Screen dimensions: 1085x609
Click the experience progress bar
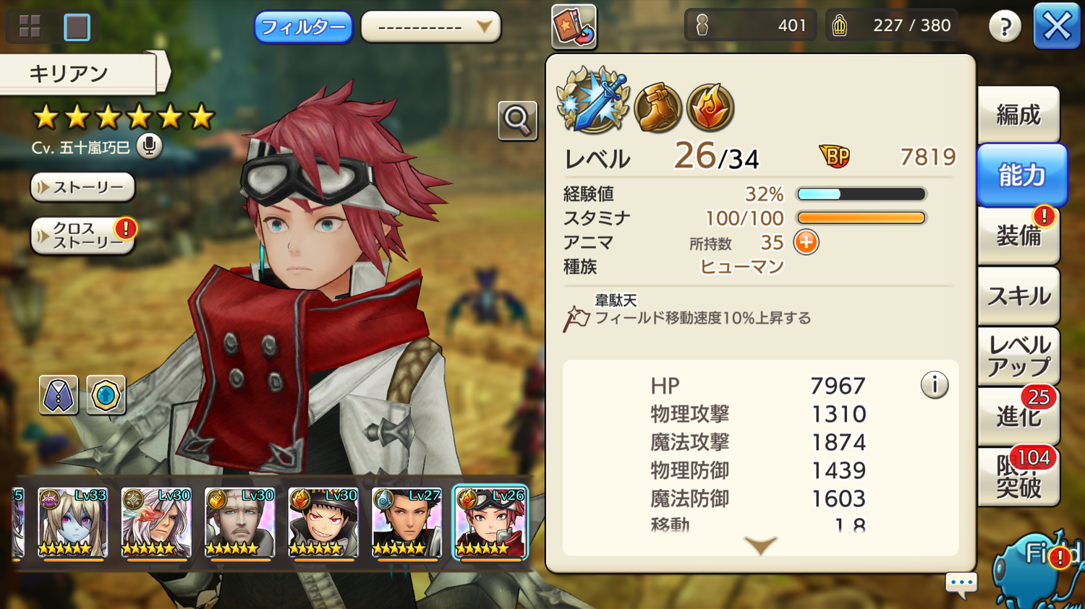click(x=861, y=194)
